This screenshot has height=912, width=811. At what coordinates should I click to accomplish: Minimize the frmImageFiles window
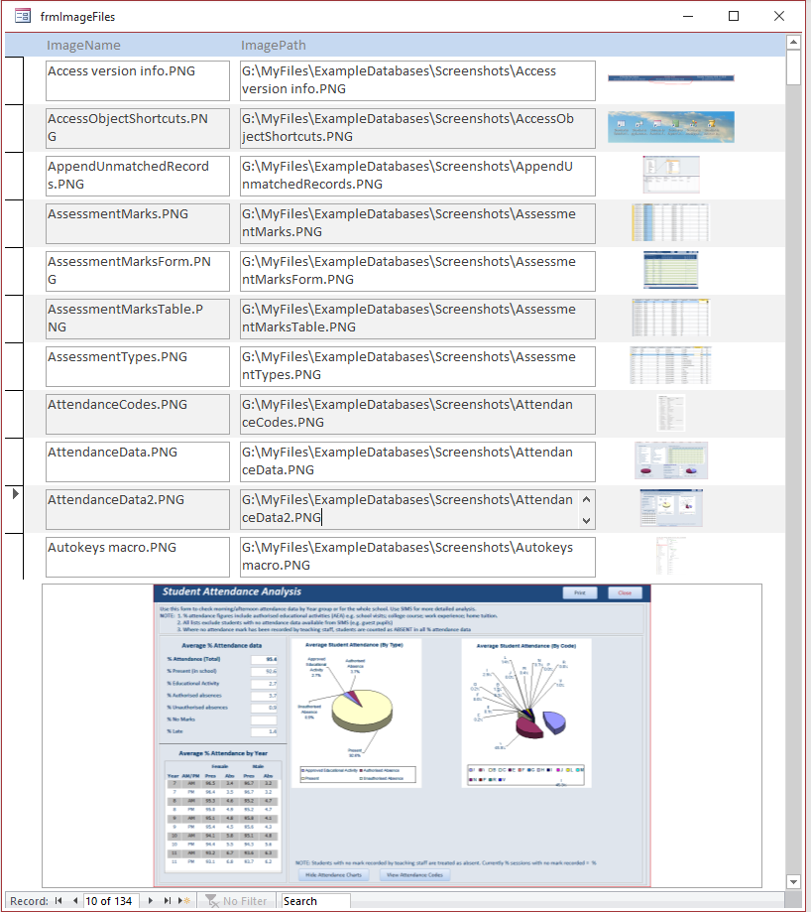pyautogui.click(x=688, y=16)
